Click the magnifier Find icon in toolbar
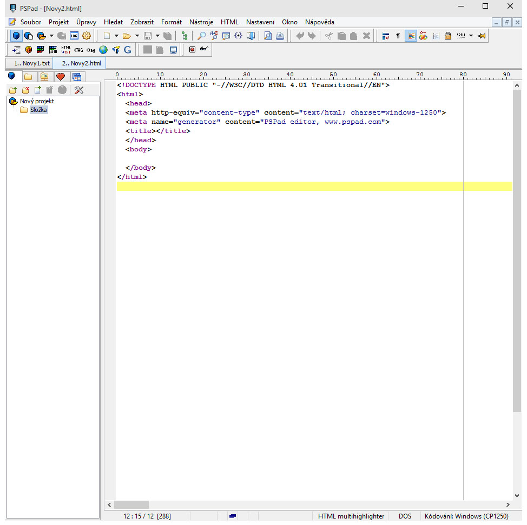The width and height of the screenshot is (527, 525). (x=201, y=36)
